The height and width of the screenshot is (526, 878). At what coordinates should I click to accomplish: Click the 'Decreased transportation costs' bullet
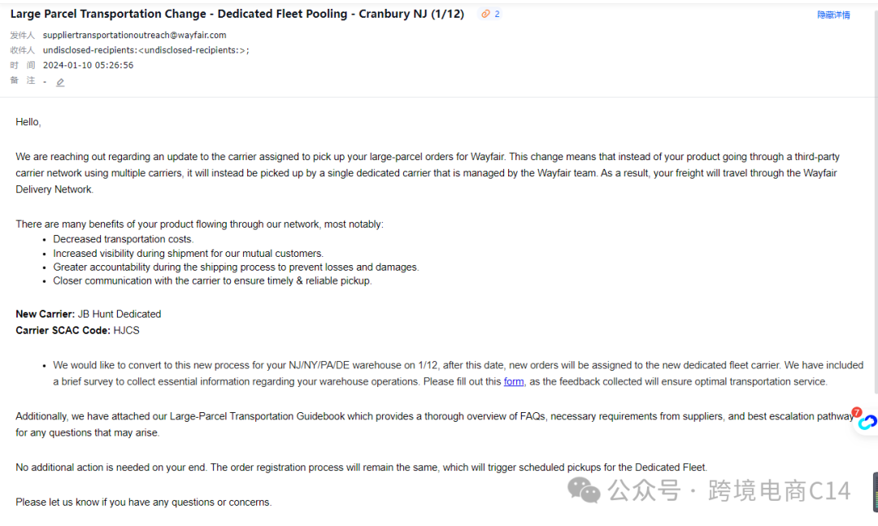(123, 239)
